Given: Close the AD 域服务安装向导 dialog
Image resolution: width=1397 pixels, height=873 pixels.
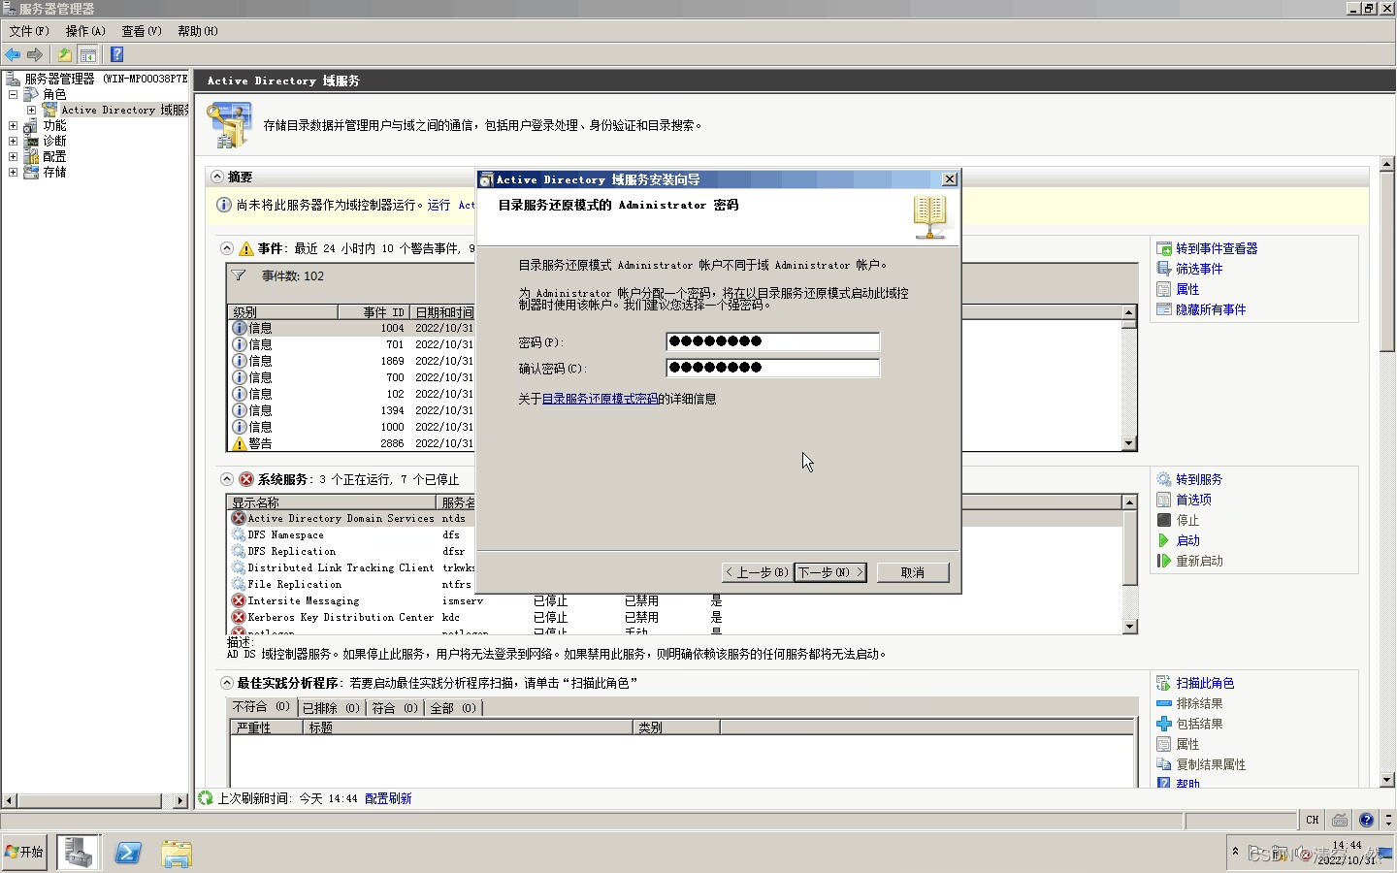Looking at the screenshot, I should coord(950,179).
